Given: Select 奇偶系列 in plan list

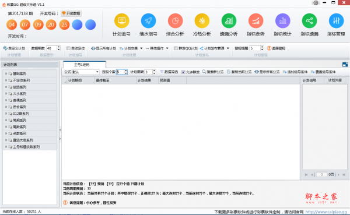Looking at the screenshot, I should click(30, 100).
